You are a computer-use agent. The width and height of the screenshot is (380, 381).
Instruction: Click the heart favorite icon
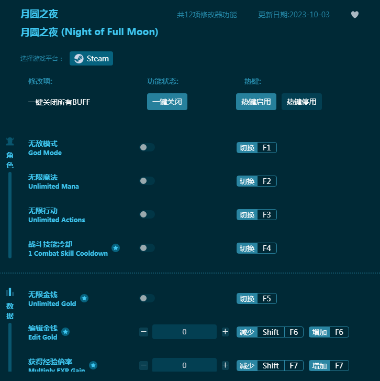354,15
